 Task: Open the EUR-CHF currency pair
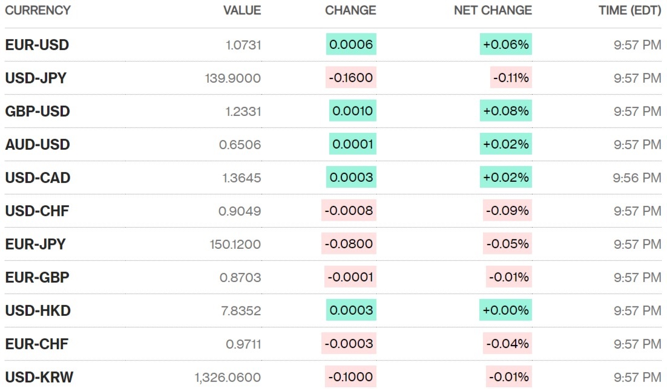pyautogui.click(x=36, y=344)
